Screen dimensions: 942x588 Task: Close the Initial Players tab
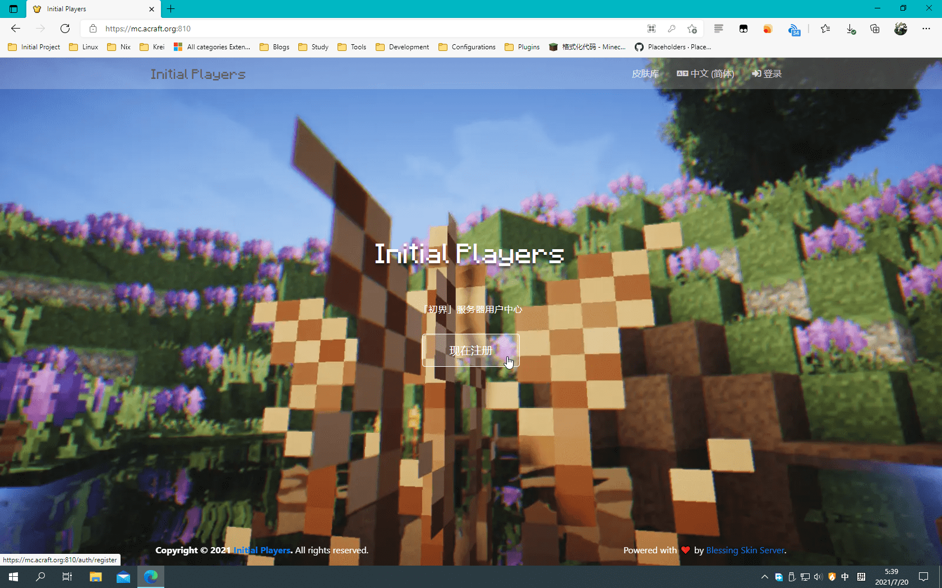151,9
